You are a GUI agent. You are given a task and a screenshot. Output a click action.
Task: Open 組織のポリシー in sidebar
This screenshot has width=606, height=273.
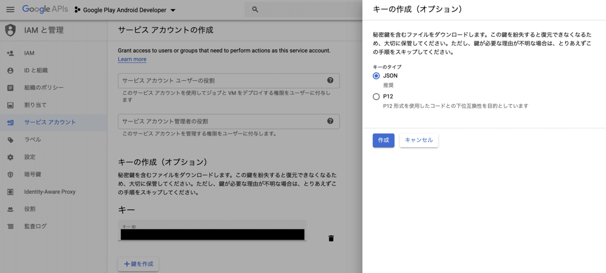tap(54, 88)
